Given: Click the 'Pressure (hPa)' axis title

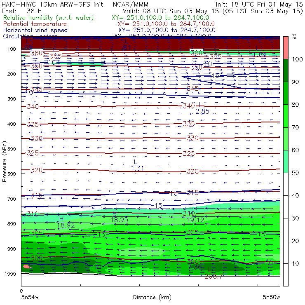Looking at the screenshot, I should click(4, 162).
